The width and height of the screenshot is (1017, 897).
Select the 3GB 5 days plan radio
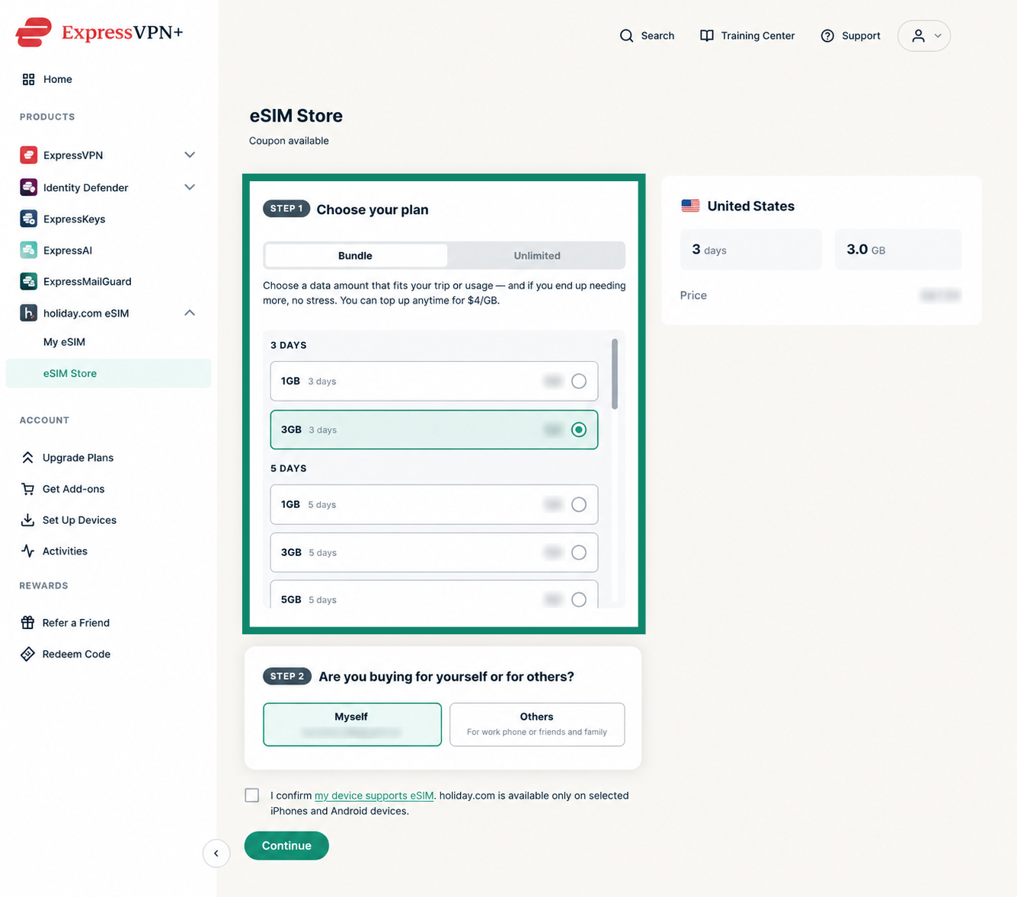(x=579, y=552)
